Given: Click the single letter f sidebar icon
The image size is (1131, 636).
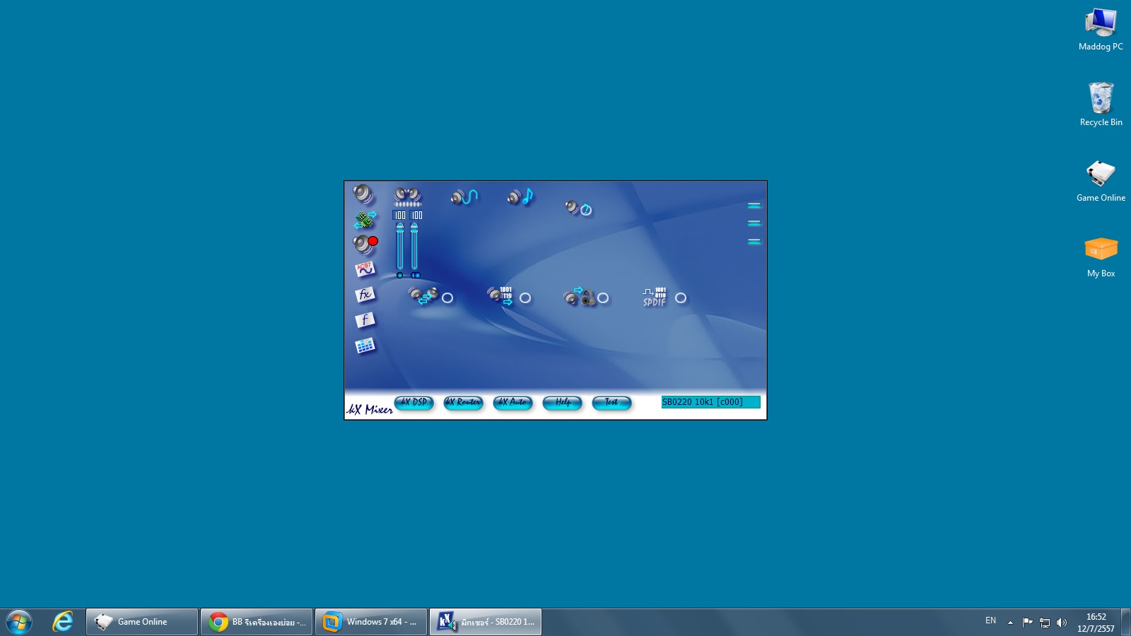Looking at the screenshot, I should tap(365, 320).
